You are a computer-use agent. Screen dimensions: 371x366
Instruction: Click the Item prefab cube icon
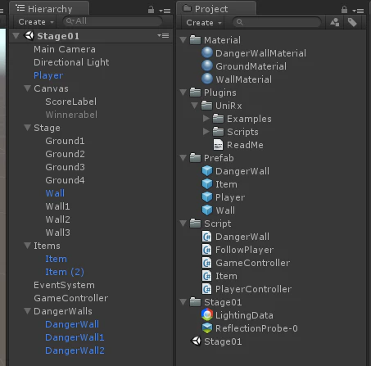click(207, 184)
